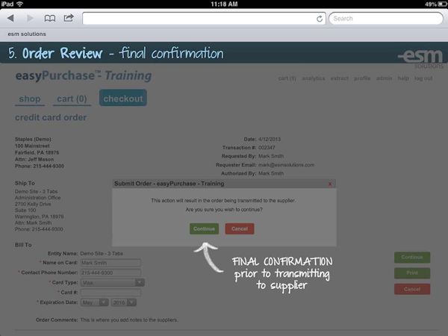Click the esm solutions logo
The width and height of the screenshot is (448, 336).
click(x=420, y=58)
